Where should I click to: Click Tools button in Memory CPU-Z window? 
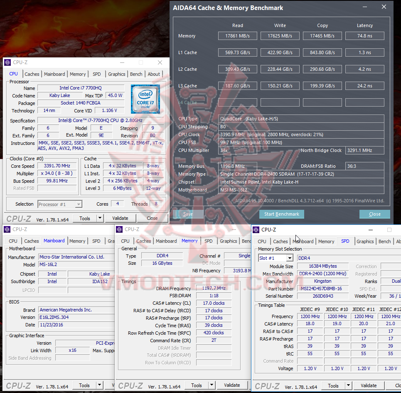[197, 386]
